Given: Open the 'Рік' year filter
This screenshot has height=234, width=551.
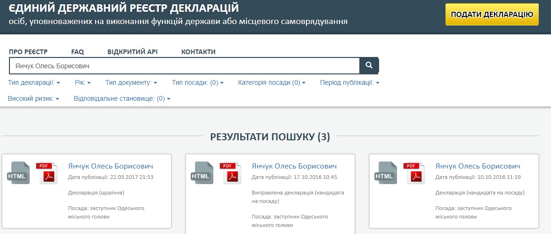Looking at the screenshot, I should 82,83.
